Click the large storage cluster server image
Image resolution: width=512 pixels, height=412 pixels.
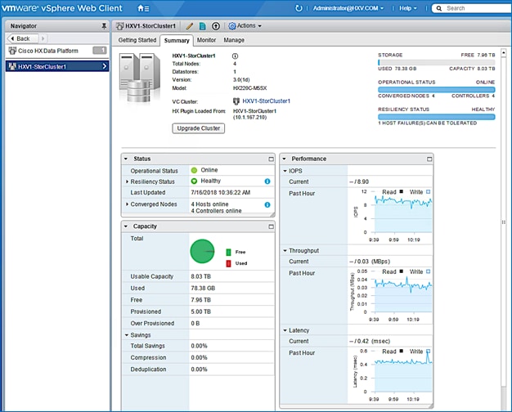(x=140, y=78)
